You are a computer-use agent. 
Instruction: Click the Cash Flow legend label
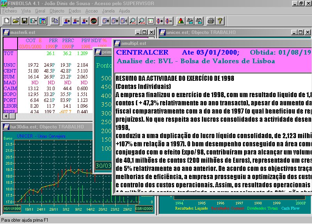coord(290,208)
